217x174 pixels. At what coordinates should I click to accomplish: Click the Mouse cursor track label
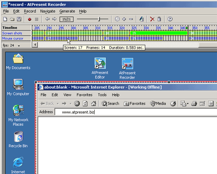13,38
